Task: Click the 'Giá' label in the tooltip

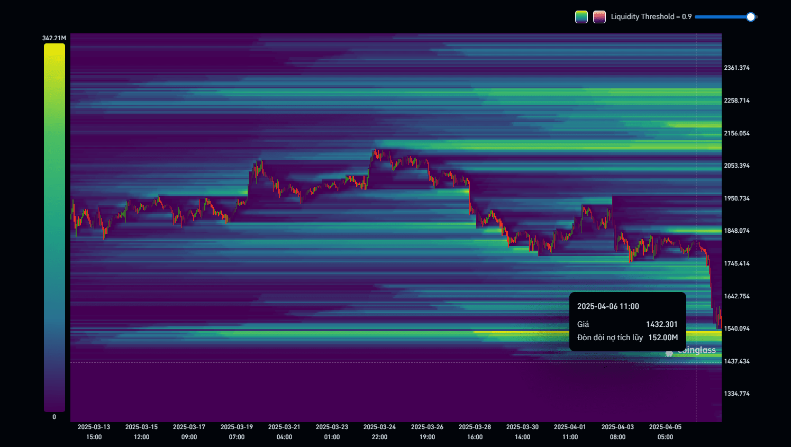Action: [x=583, y=324]
